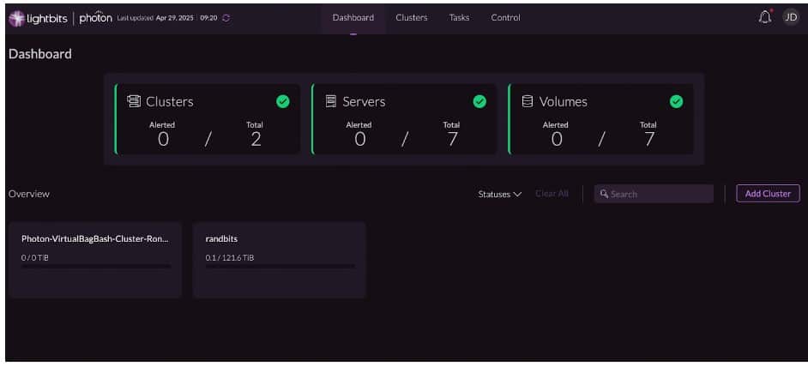Click the Volumes database icon in summary card
Screen dimensions: 808x367
pos(528,101)
